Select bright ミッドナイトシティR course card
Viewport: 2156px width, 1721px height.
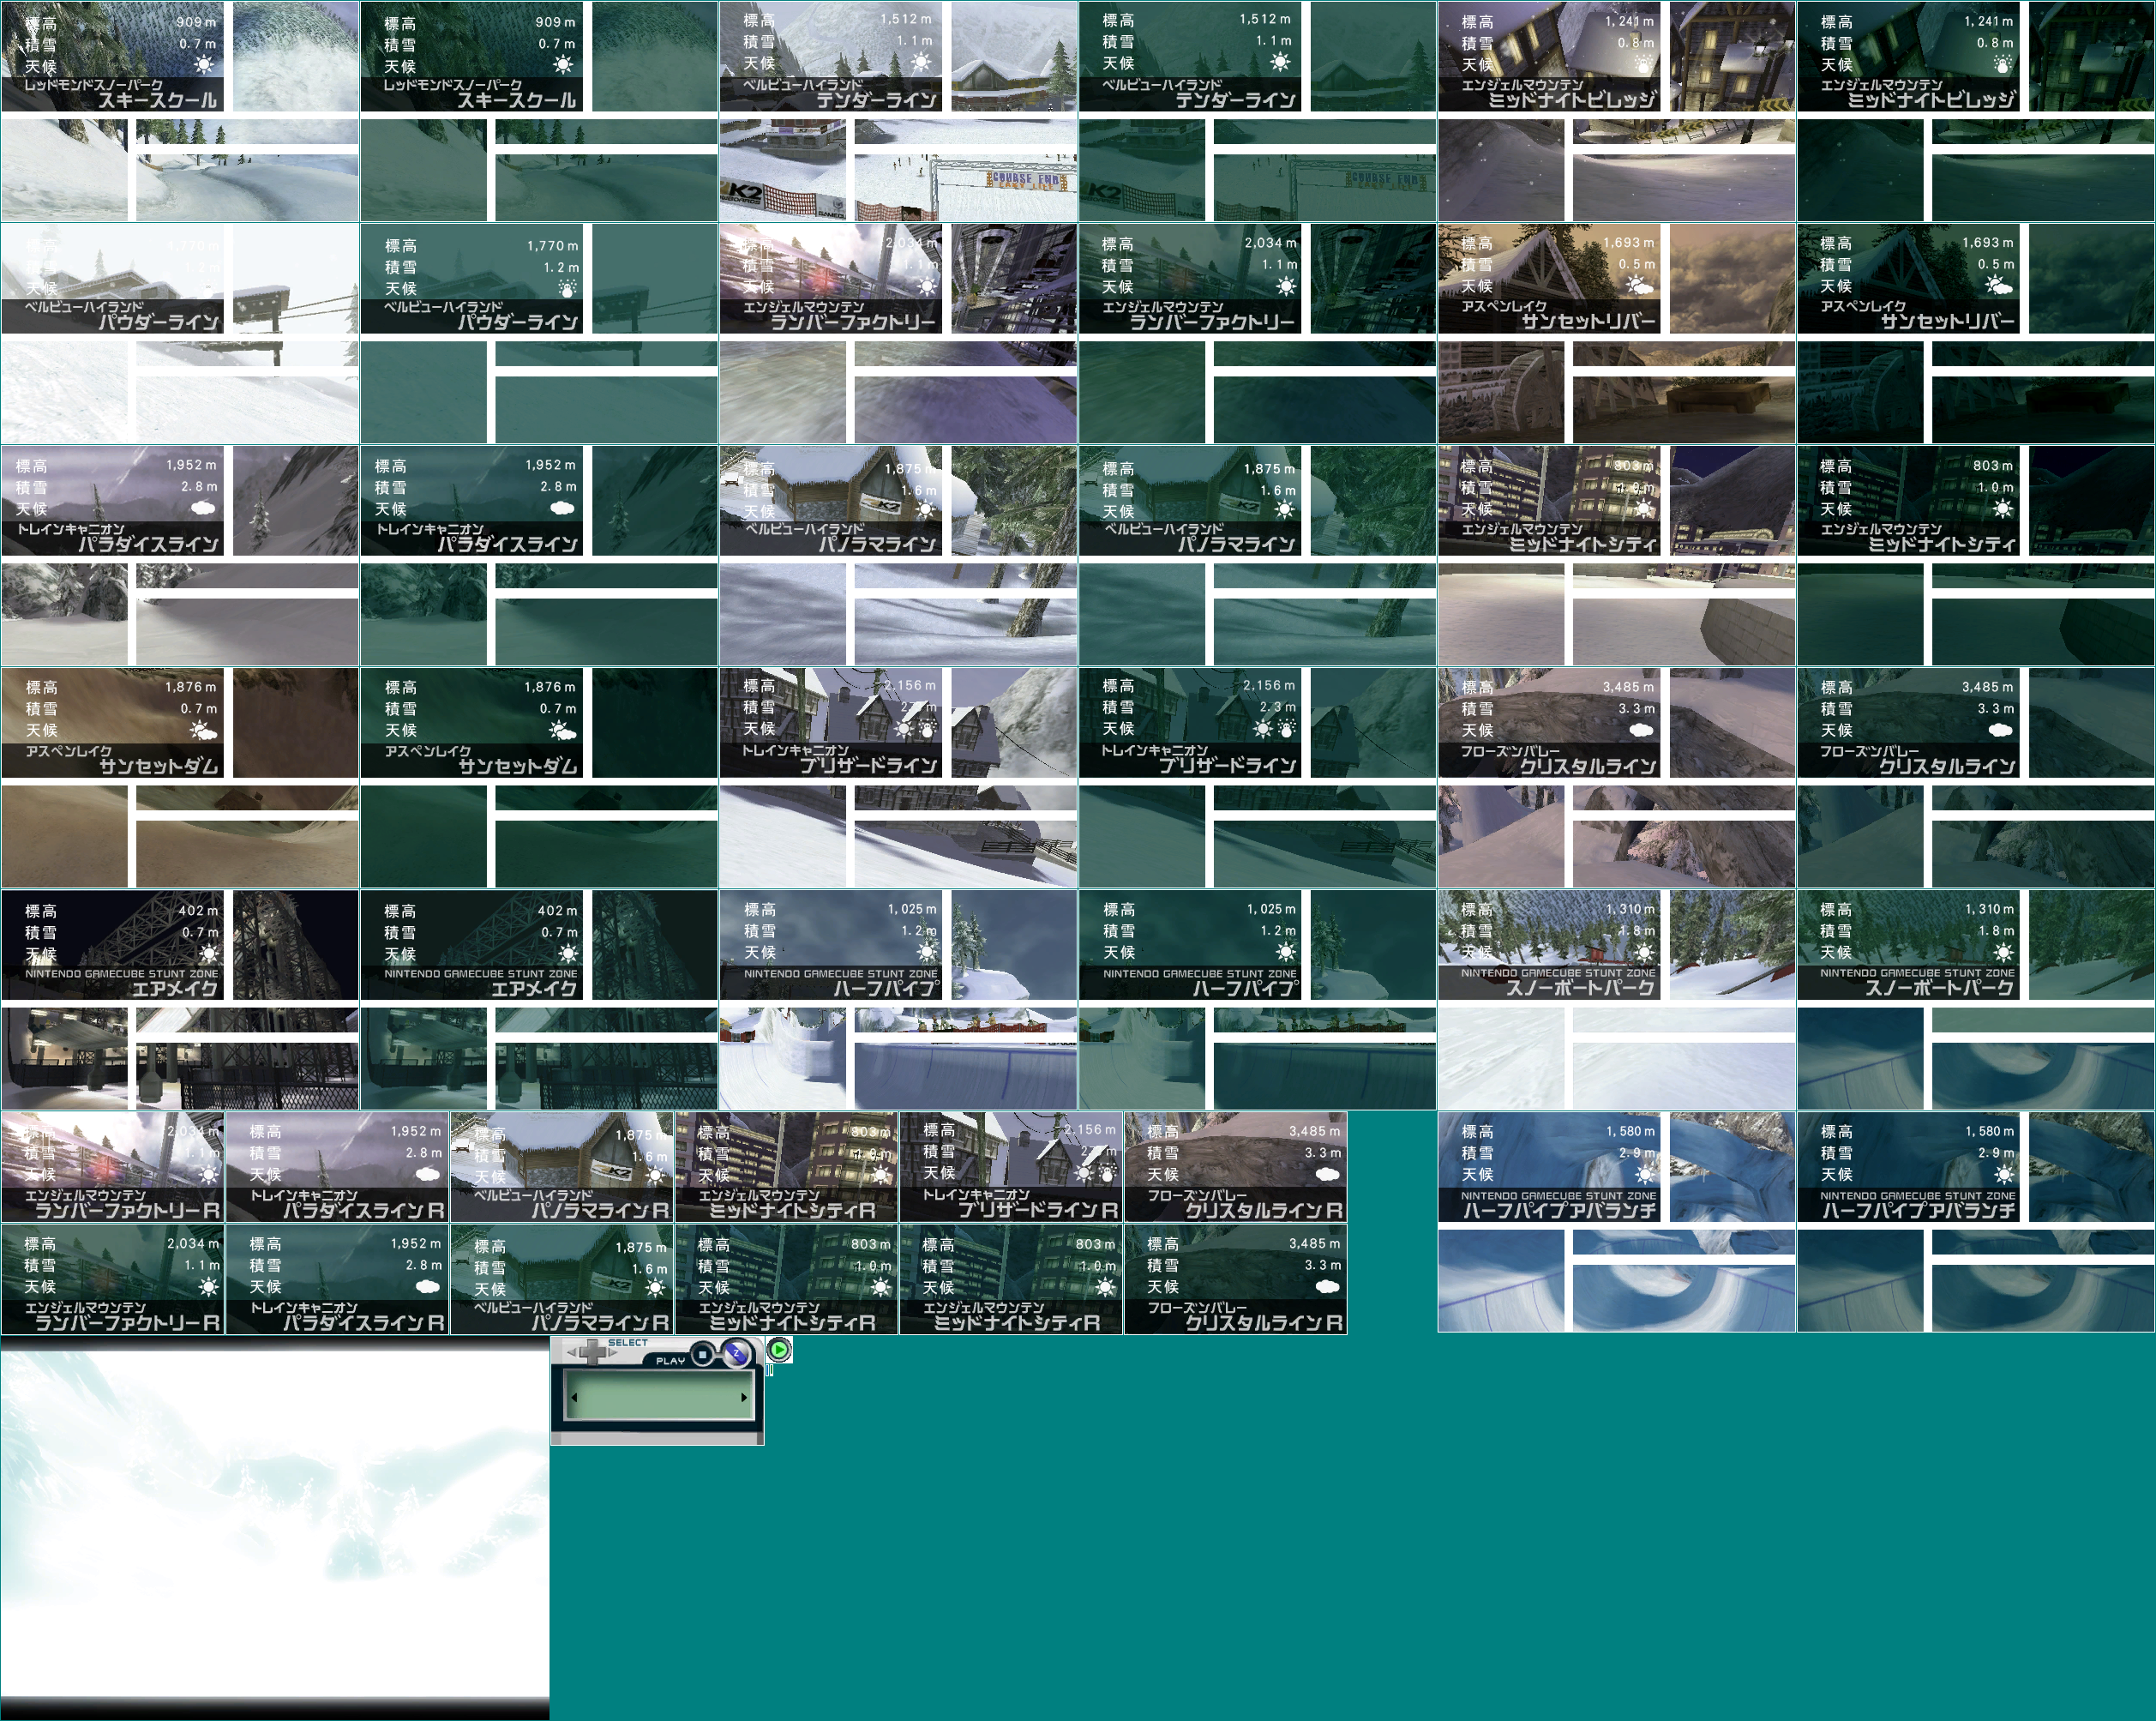click(787, 1167)
